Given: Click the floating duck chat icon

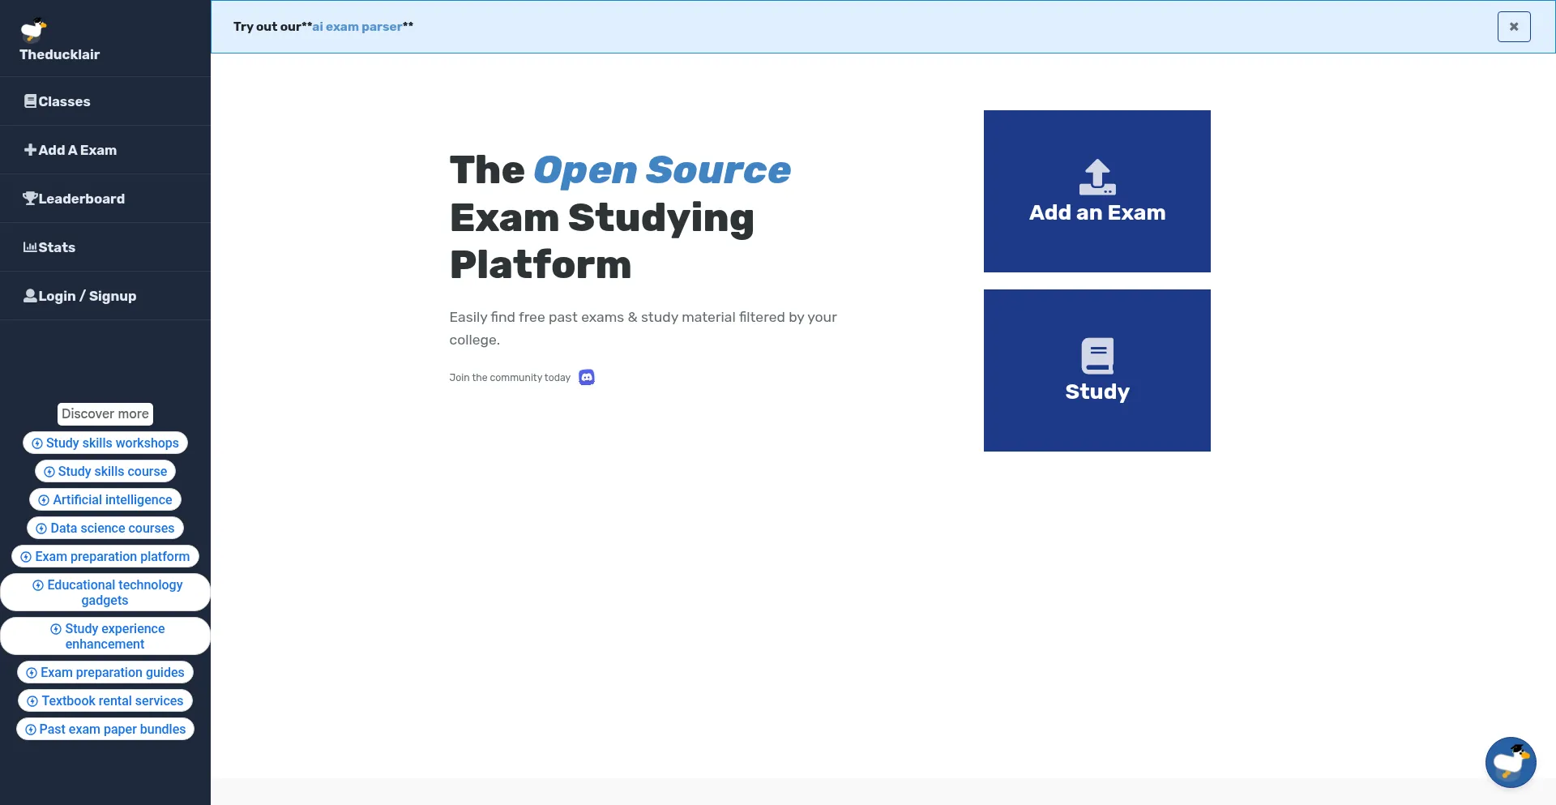Looking at the screenshot, I should tap(1510, 762).
